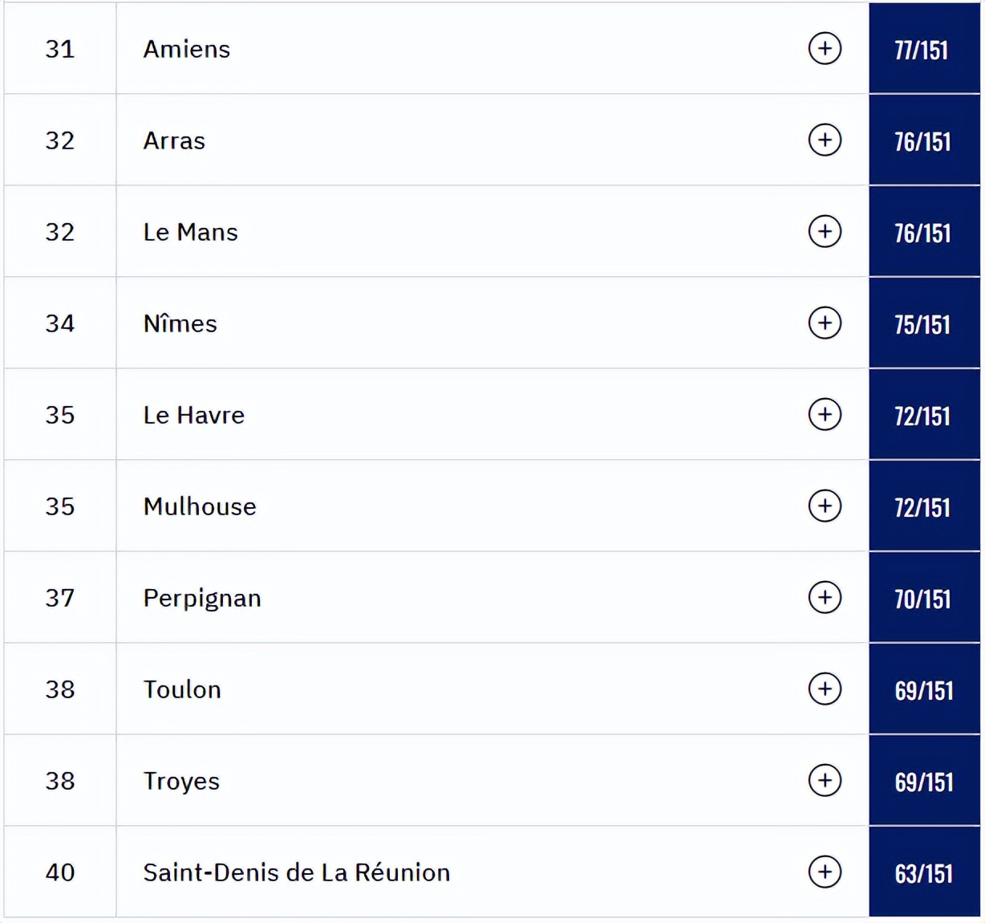
Task: Click the plus icon beside Nîmes
Action: (x=825, y=323)
